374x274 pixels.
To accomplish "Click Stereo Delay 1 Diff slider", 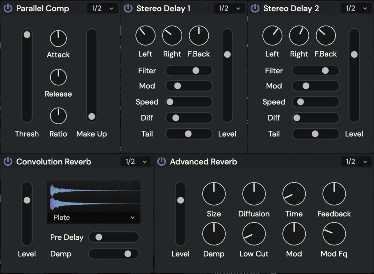I will [x=189, y=118].
